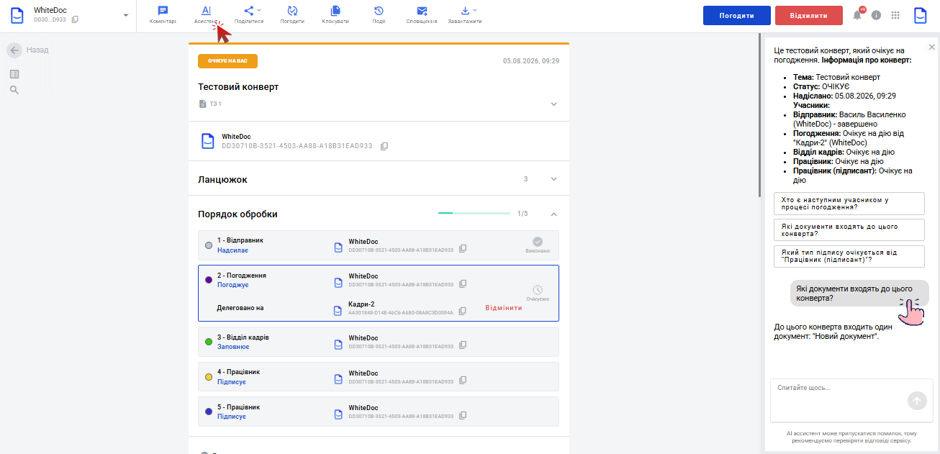
Task: Click the Клонувати clone icon
Action: click(x=335, y=15)
